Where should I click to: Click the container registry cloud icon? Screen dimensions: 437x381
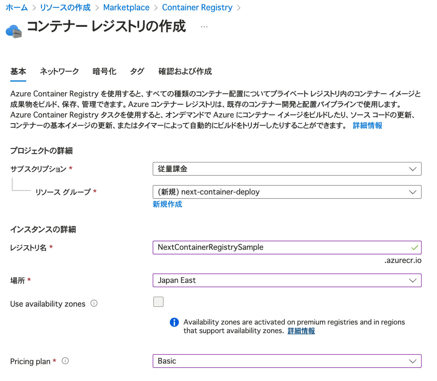(14, 31)
